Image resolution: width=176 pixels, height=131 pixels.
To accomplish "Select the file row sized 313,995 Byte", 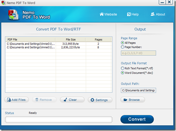I will click(59, 44).
